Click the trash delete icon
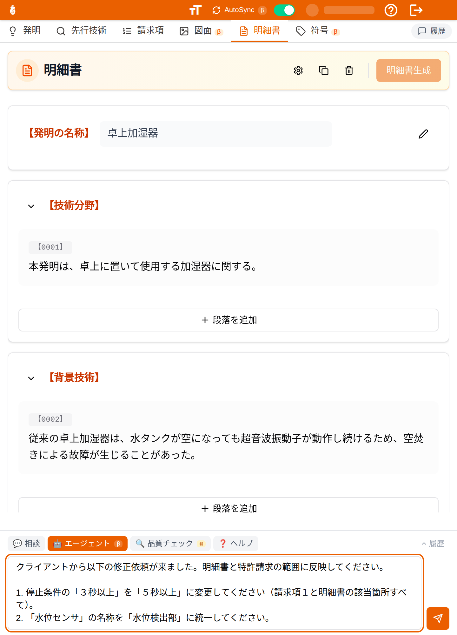 click(x=349, y=70)
